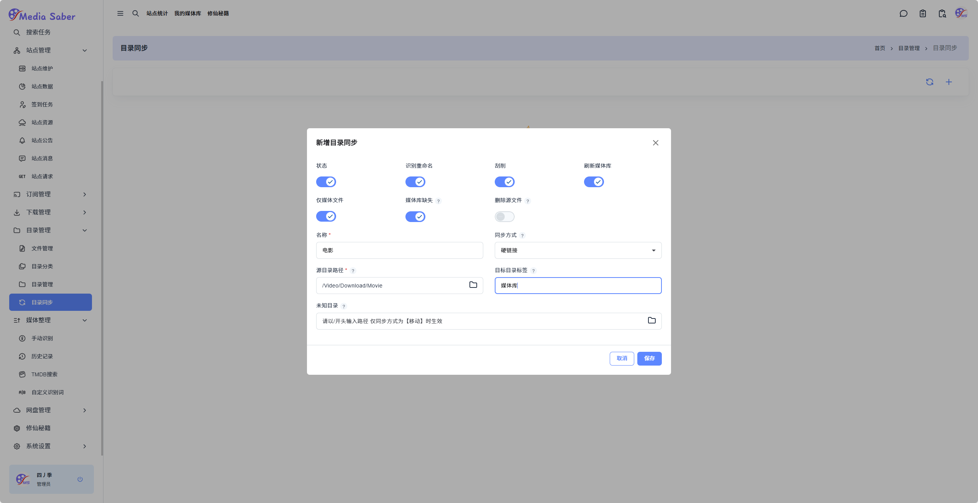Click the power logout icon
Image resolution: width=978 pixels, height=503 pixels.
pos(80,479)
